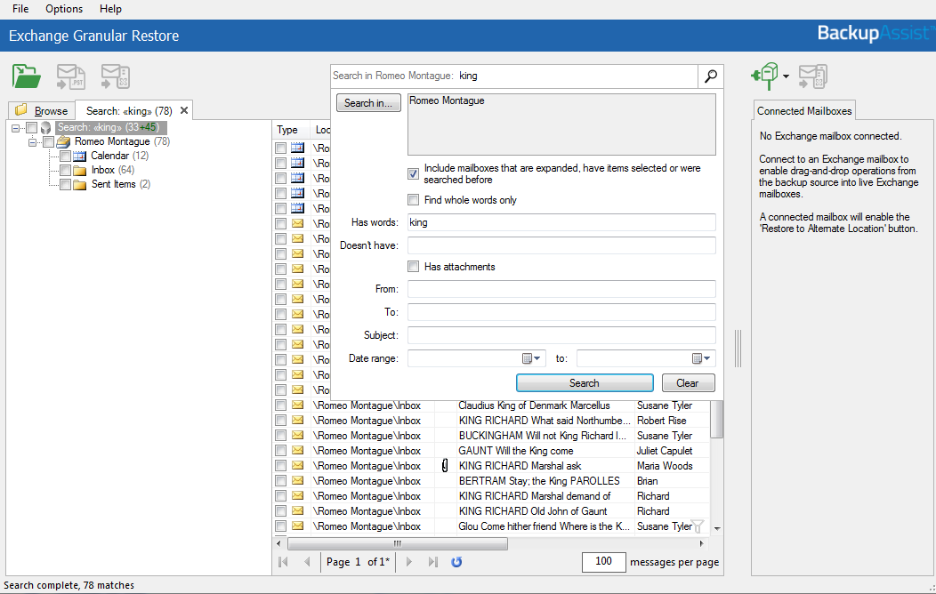
Task: Select the Inbox folder icon
Action: (80, 171)
